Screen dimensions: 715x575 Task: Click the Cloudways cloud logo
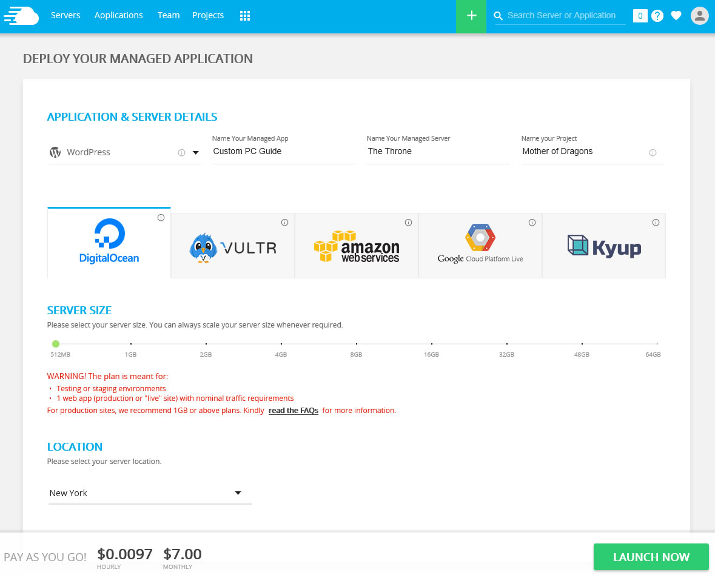pyautogui.click(x=21, y=16)
